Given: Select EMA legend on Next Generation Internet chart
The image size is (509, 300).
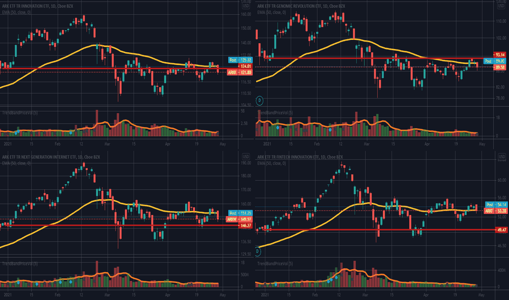Looking at the screenshot, I should coord(16,163).
